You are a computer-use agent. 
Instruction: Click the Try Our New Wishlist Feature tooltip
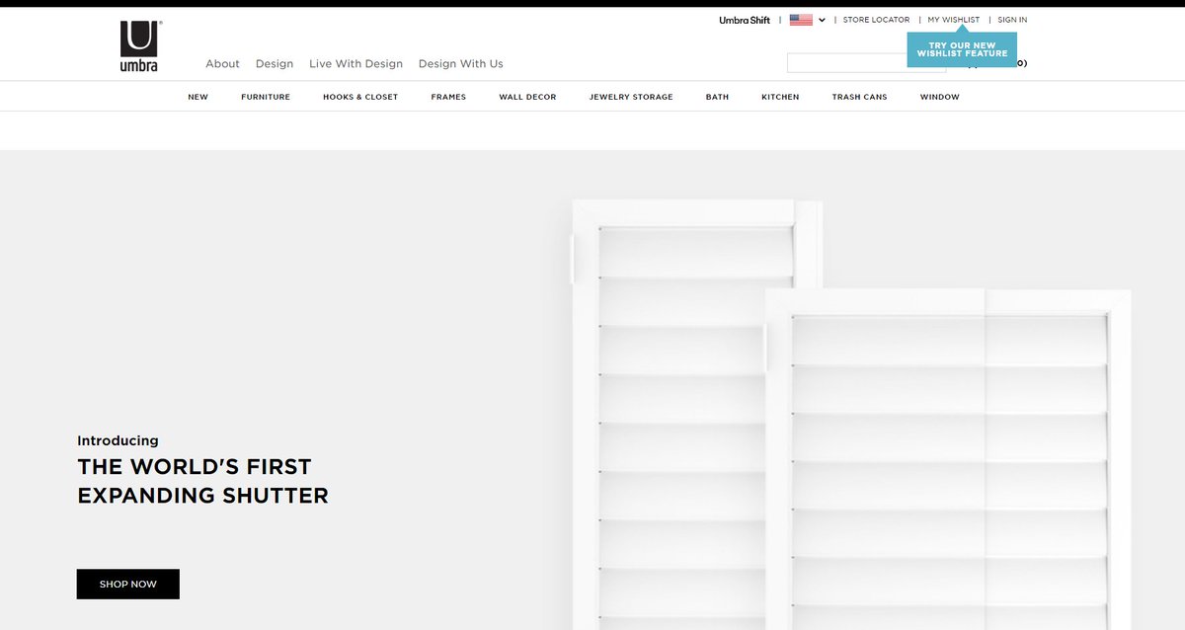click(x=962, y=49)
